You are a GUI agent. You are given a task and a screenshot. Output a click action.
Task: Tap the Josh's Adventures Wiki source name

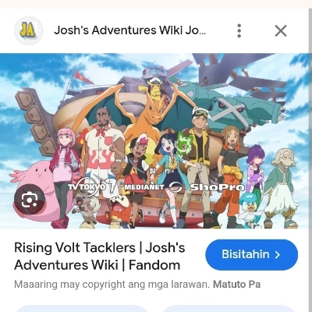129,30
